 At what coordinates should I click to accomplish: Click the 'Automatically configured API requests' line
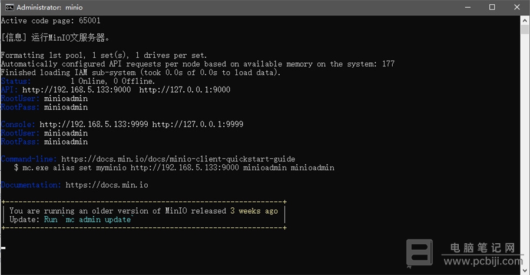tap(198, 64)
